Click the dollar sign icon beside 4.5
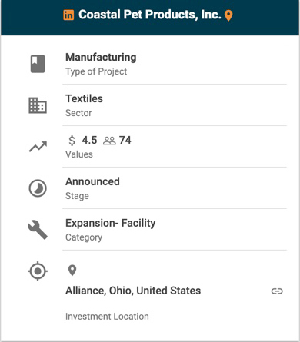Screen dimensions: 300x342 72,141
